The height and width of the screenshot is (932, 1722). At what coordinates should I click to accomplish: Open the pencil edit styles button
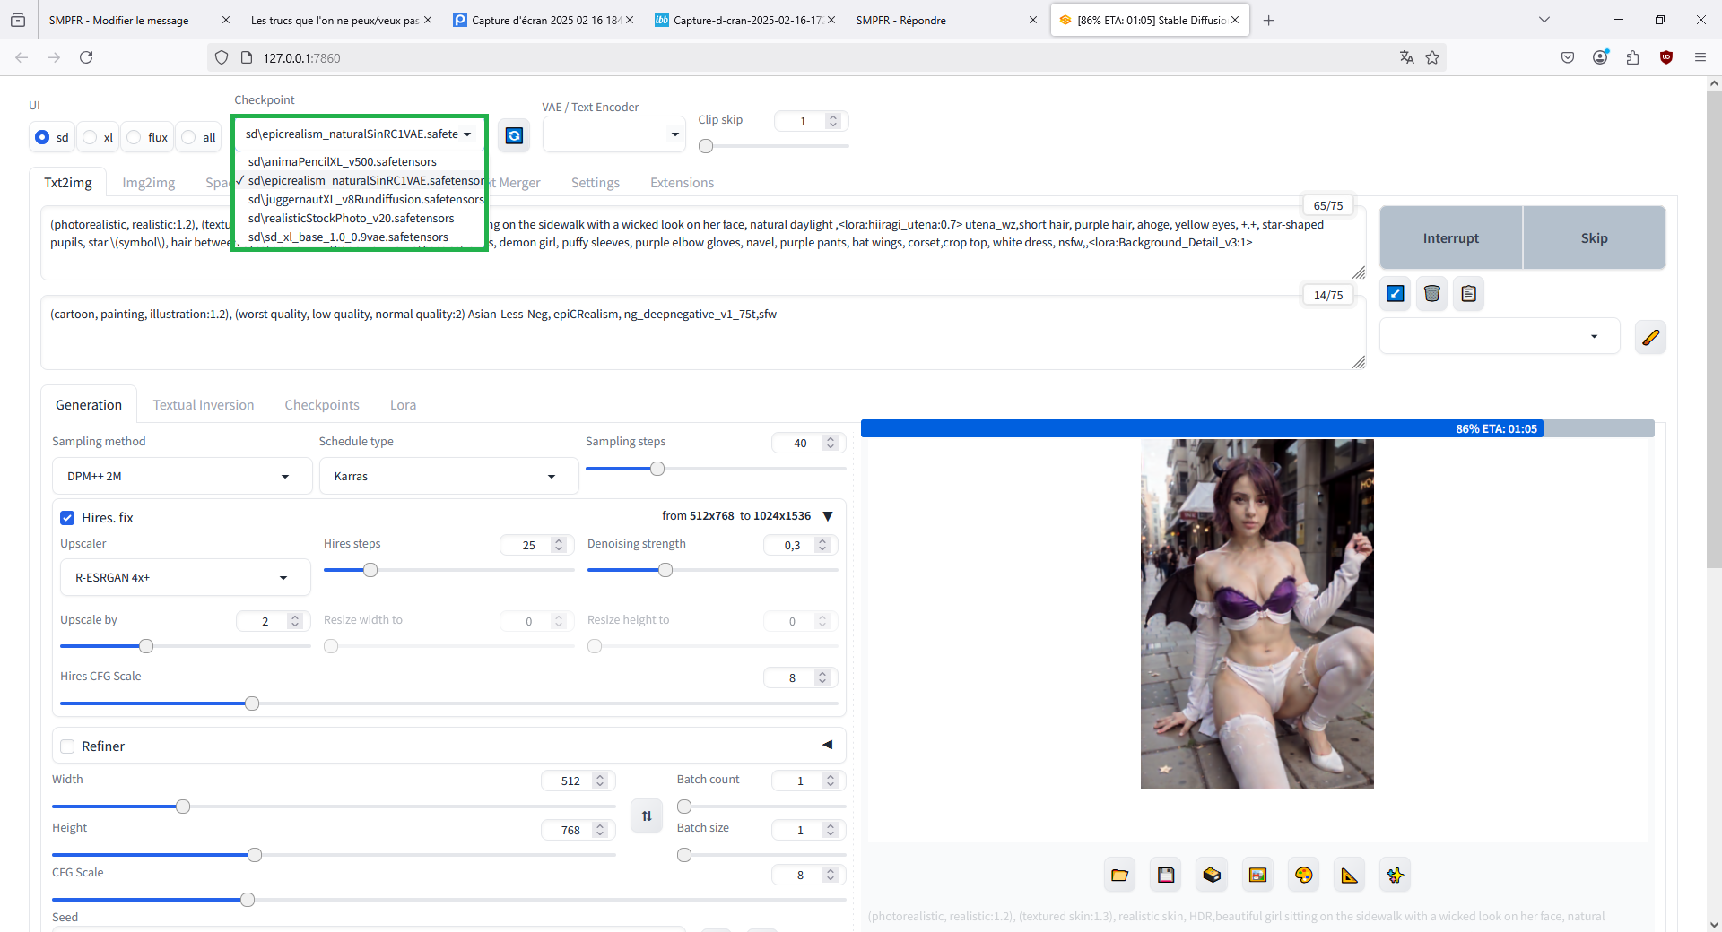coord(1650,338)
